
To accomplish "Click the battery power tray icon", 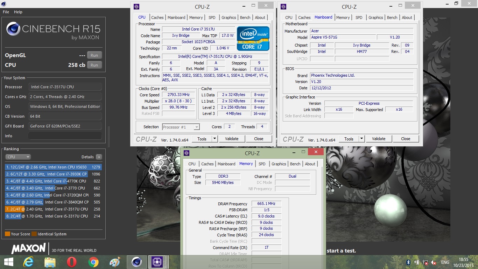I will point(417,262).
